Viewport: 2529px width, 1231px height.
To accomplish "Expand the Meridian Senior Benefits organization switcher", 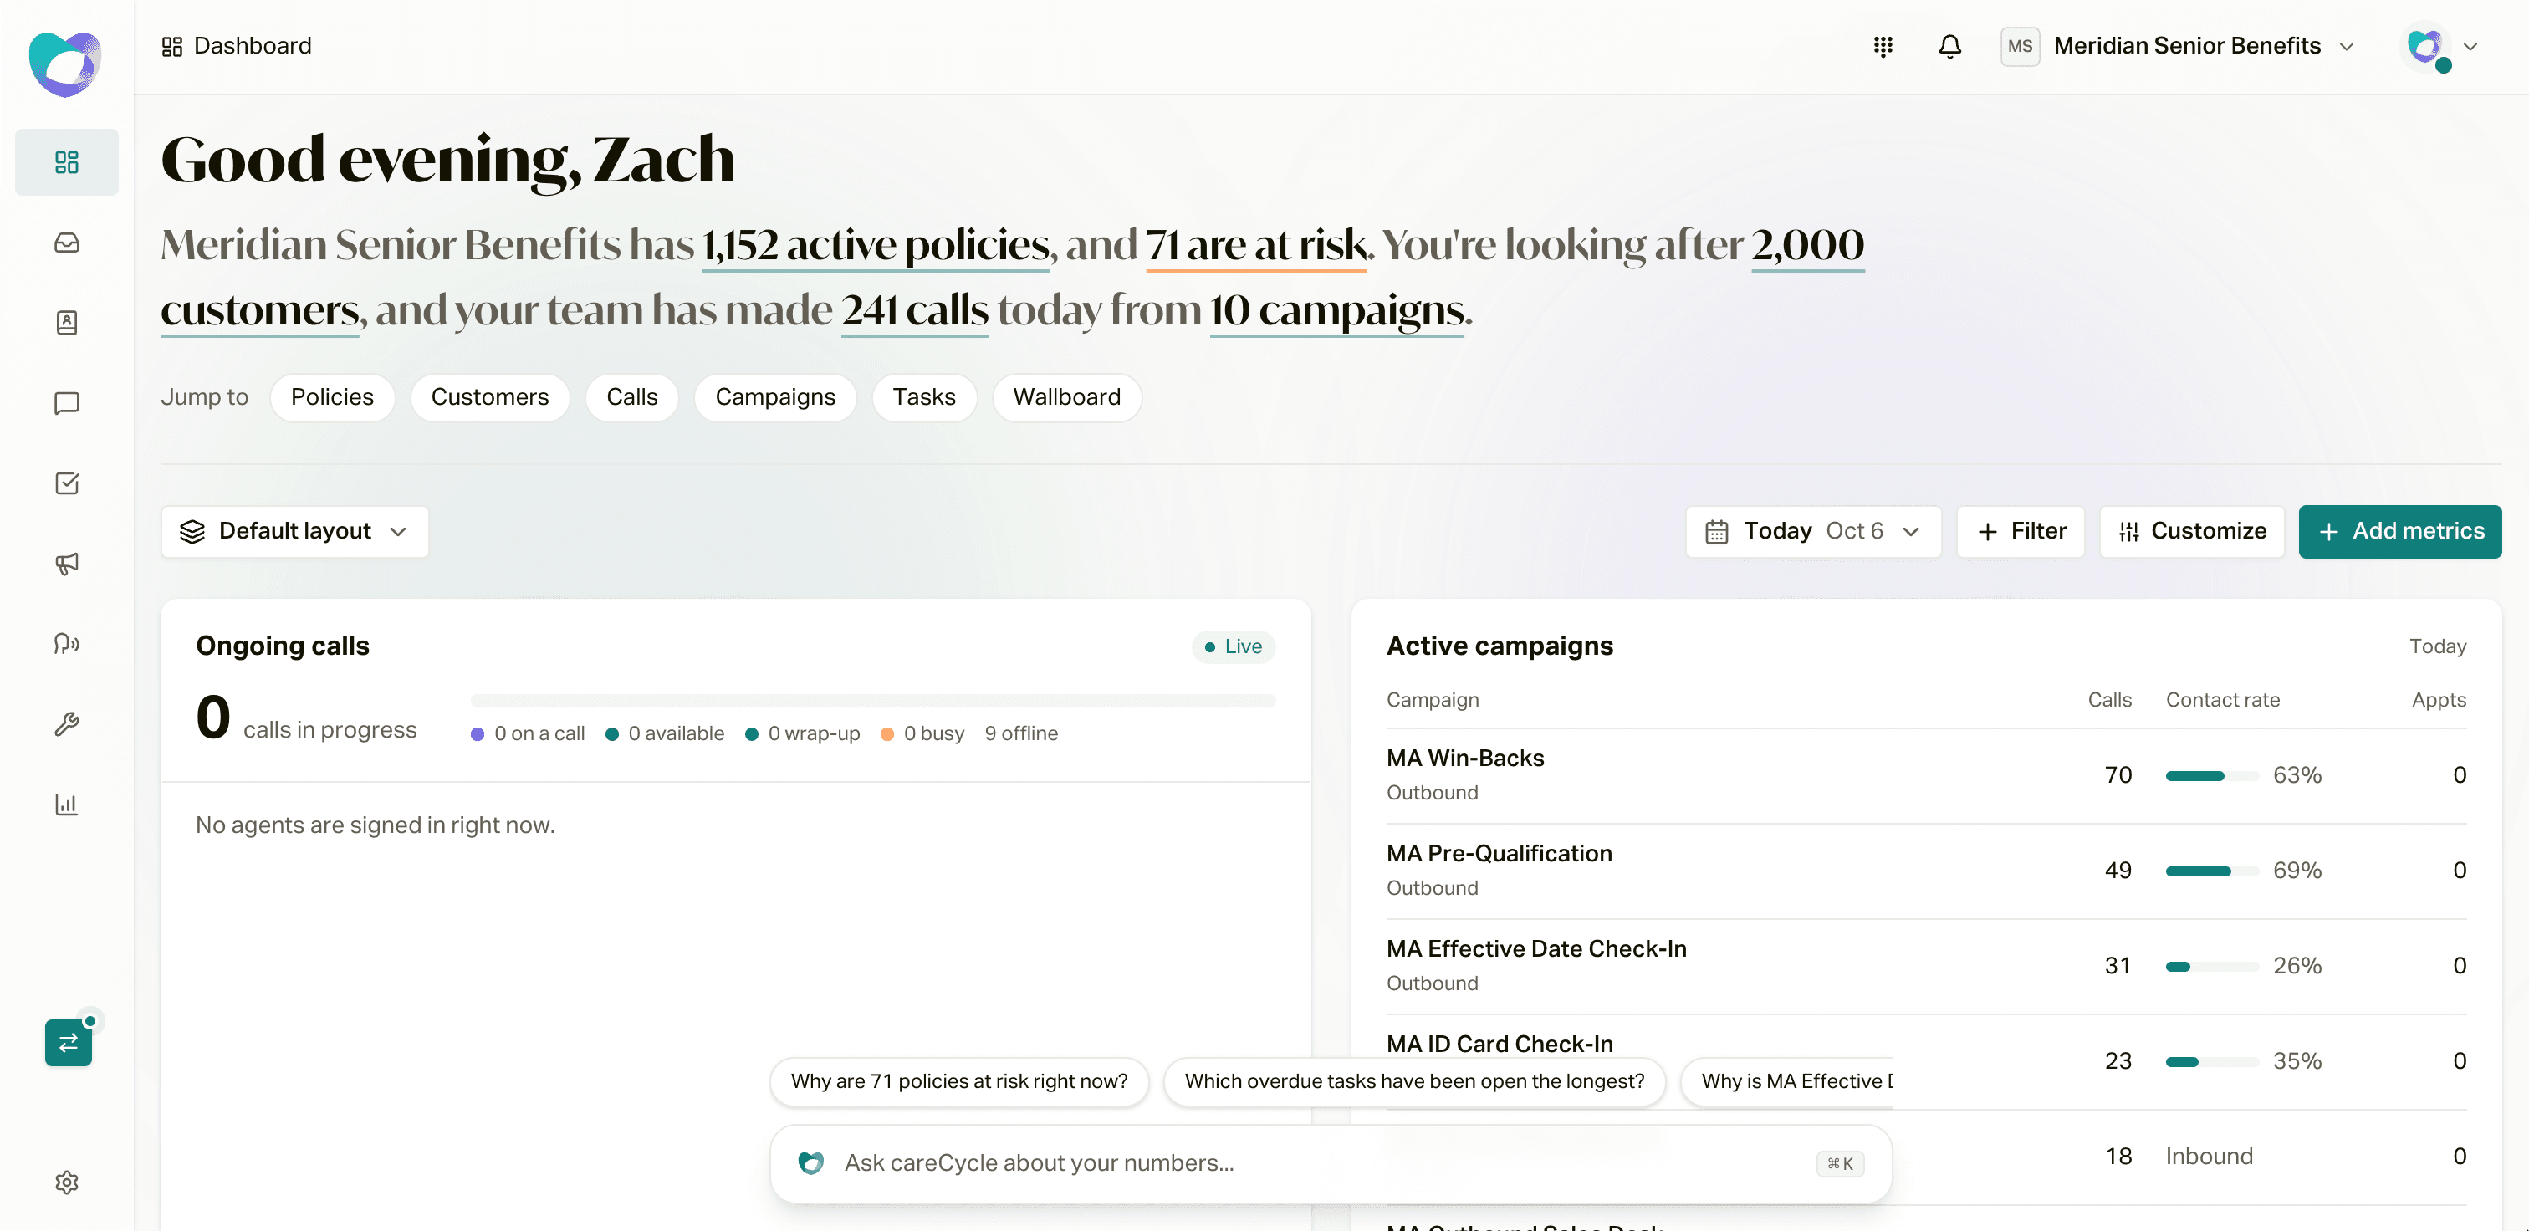I will pyautogui.click(x=2179, y=46).
